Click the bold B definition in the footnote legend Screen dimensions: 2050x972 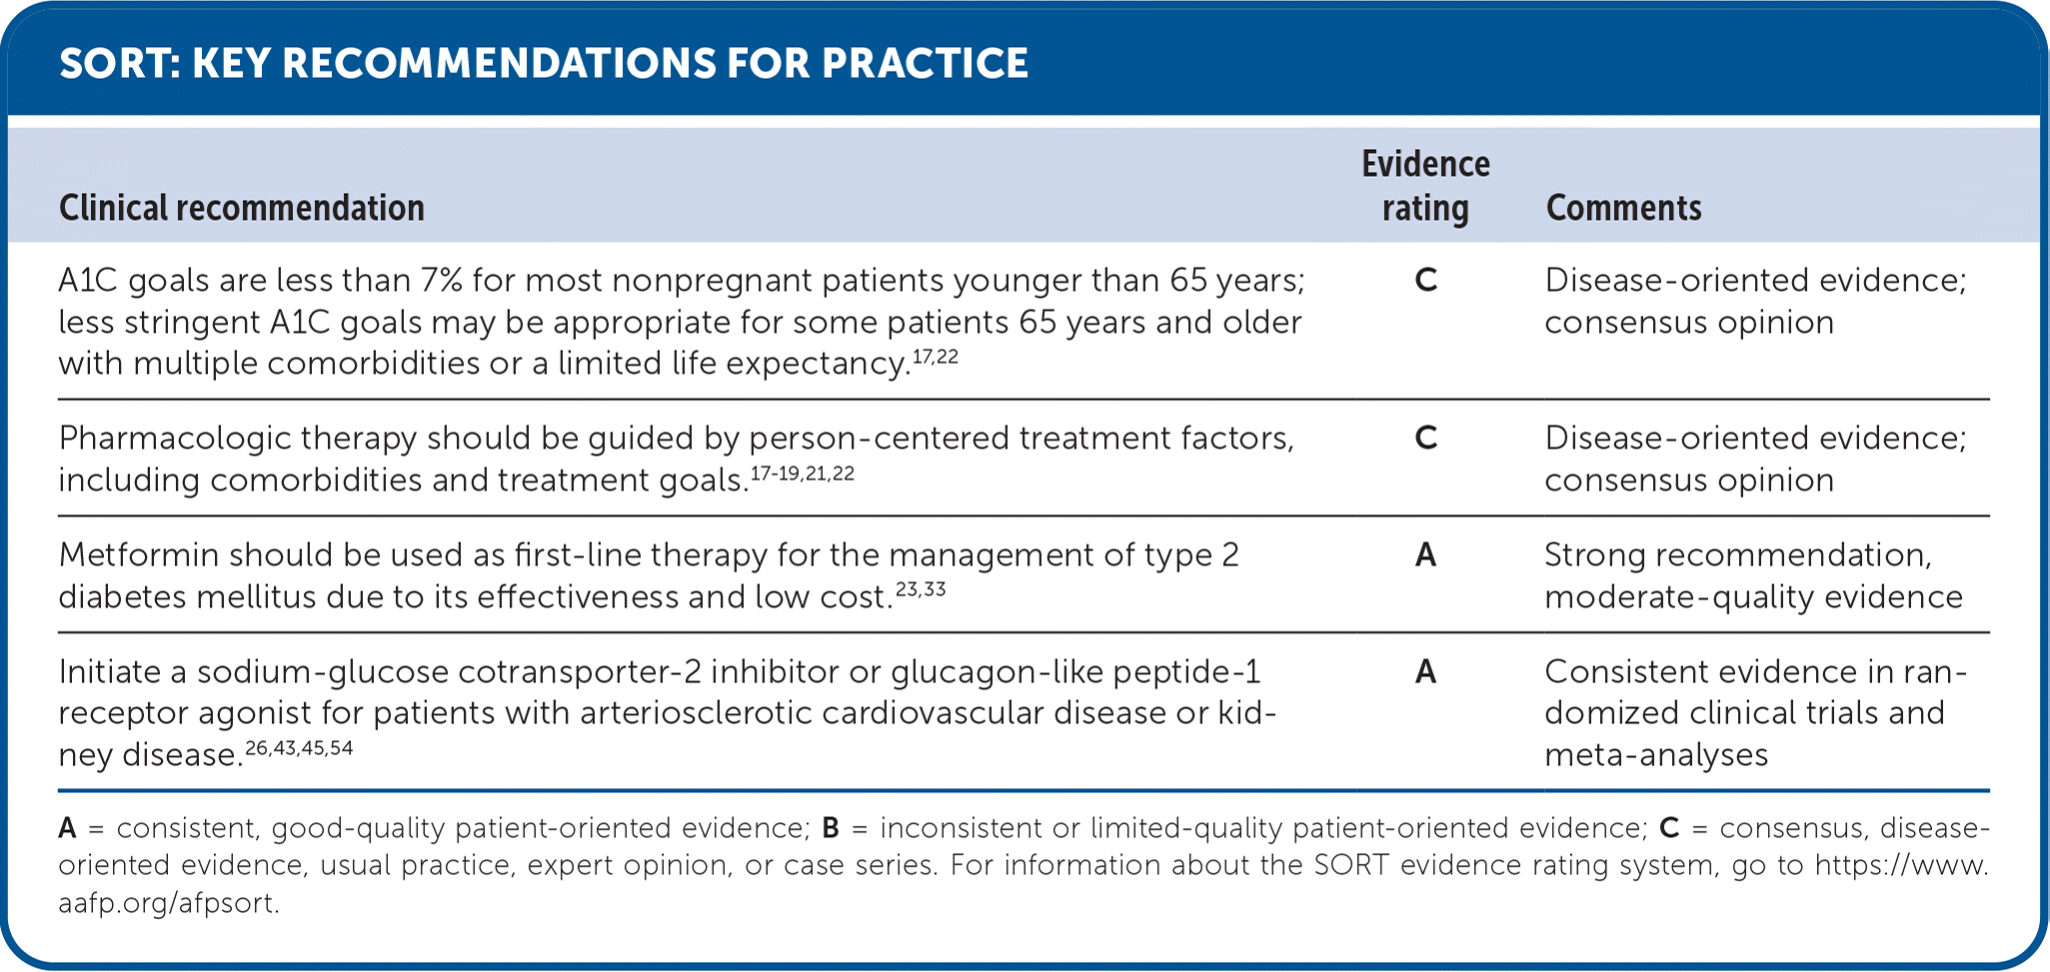(x=830, y=828)
